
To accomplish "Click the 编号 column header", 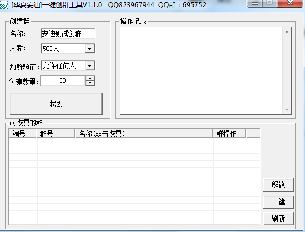I will tap(23, 134).
